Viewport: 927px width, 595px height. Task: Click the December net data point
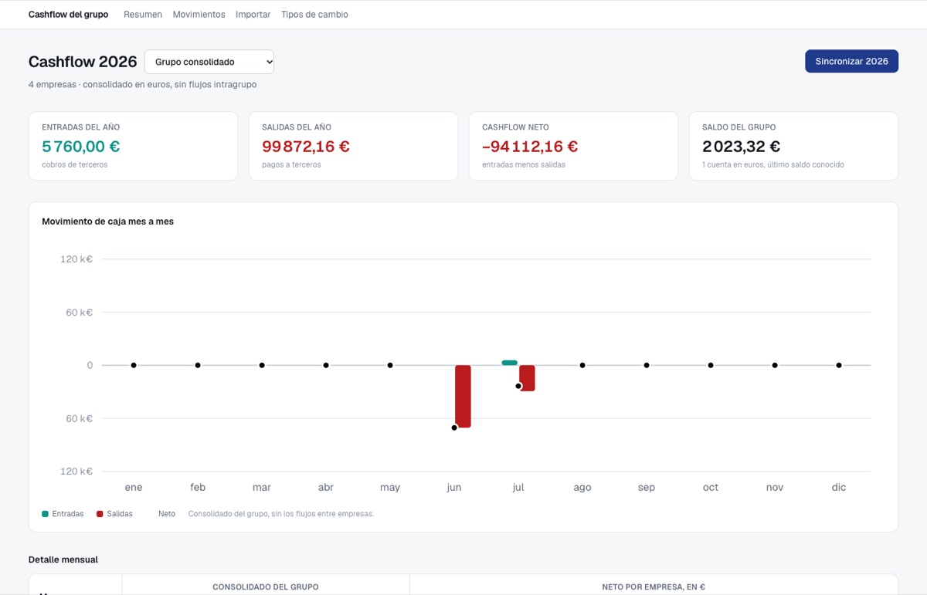[839, 365]
